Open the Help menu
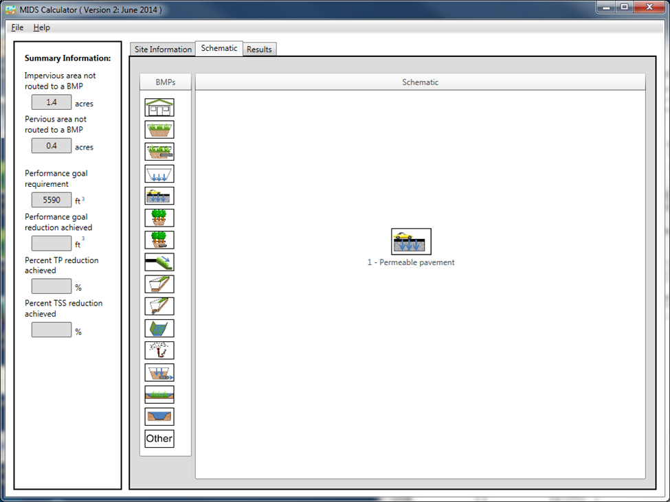Image resolution: width=670 pixels, height=502 pixels. [41, 27]
